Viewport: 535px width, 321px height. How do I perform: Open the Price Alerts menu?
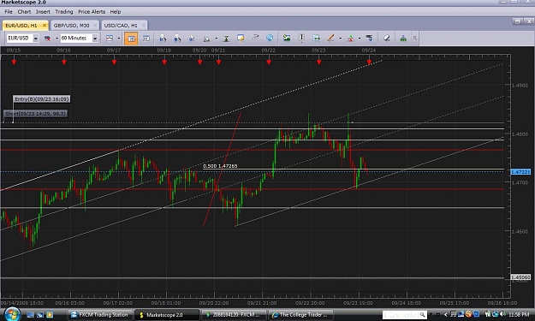tap(92, 12)
